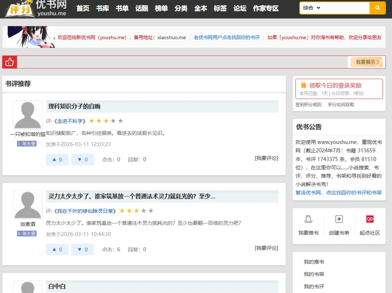Click the 创建书单 plus icon

339,219
